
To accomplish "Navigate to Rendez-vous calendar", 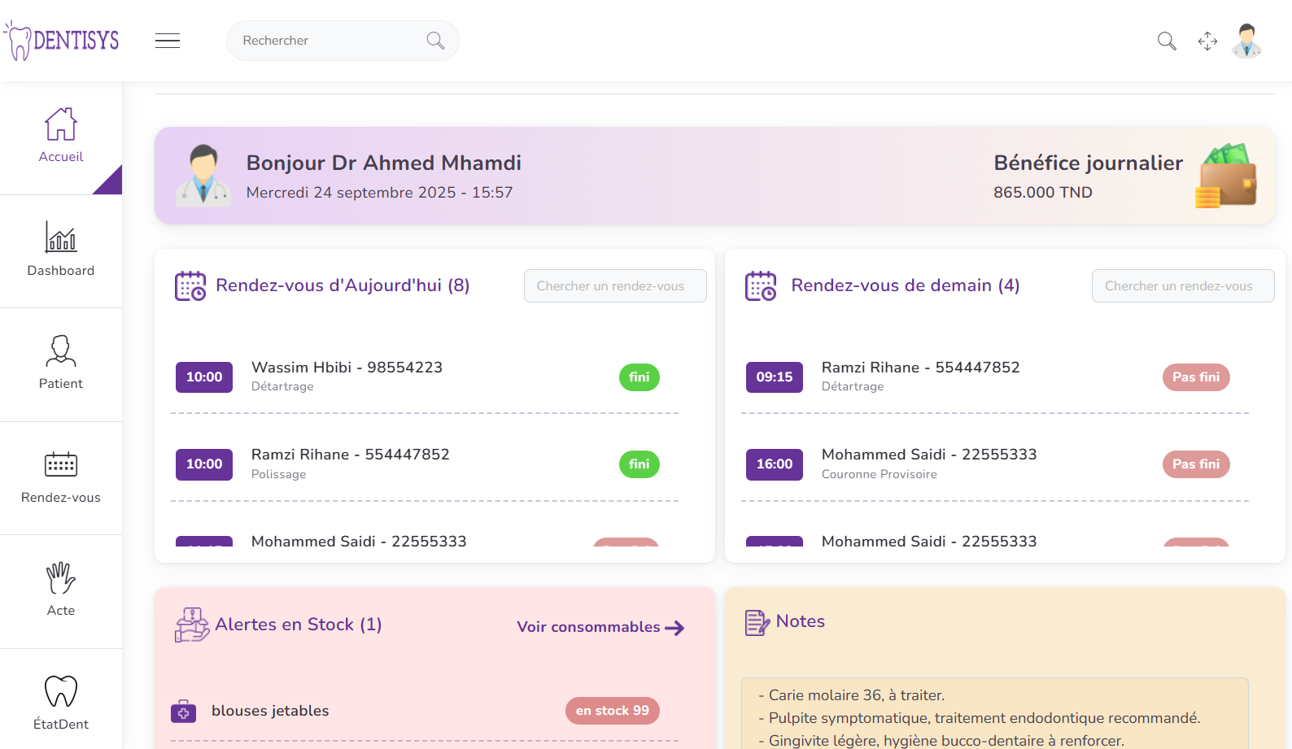I will point(61,477).
